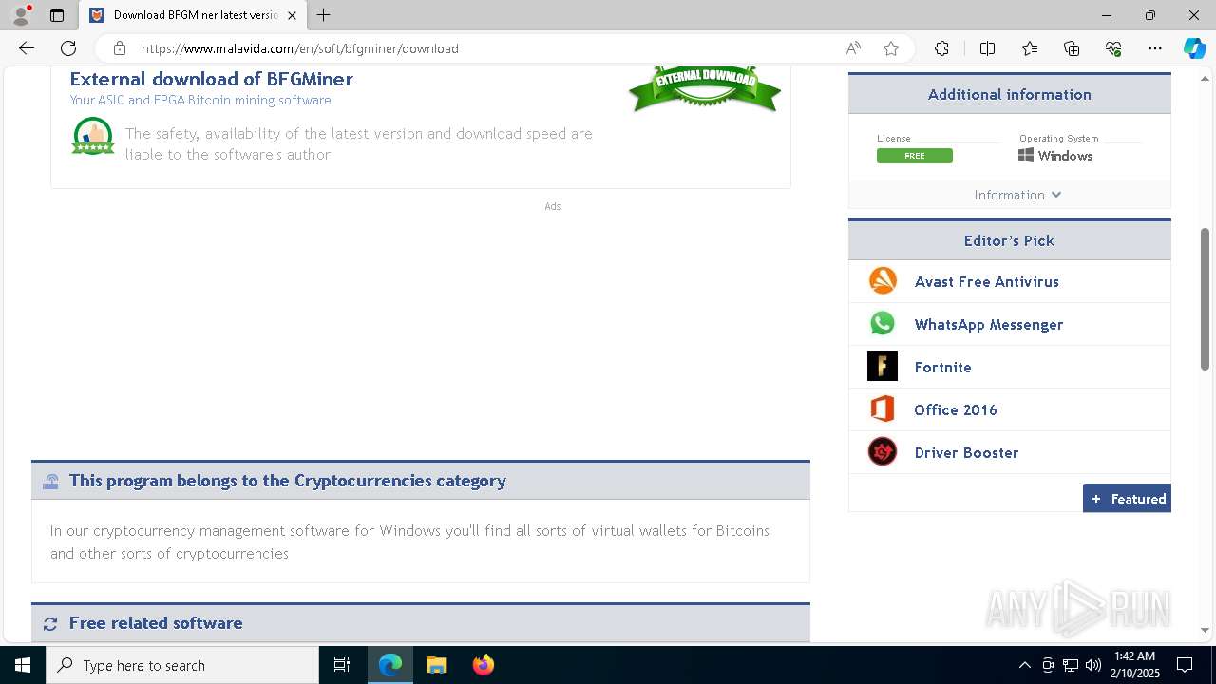Open the Tab actions menu icon
This screenshot has height=684, width=1216.
pos(57,15)
